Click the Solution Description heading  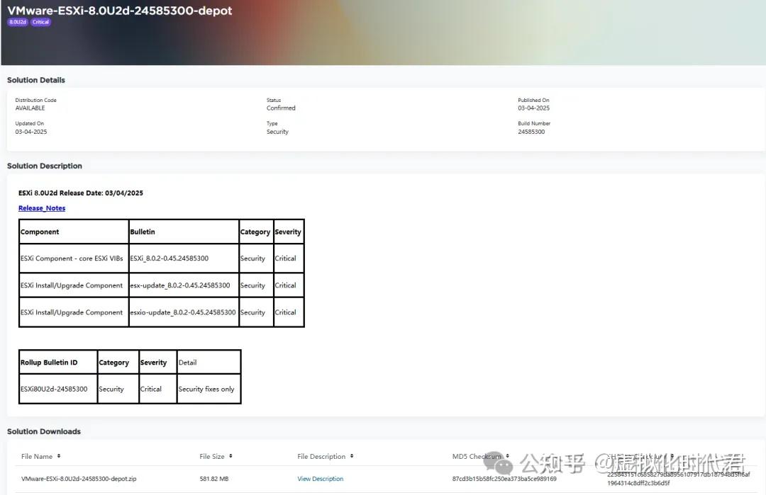[x=45, y=166]
